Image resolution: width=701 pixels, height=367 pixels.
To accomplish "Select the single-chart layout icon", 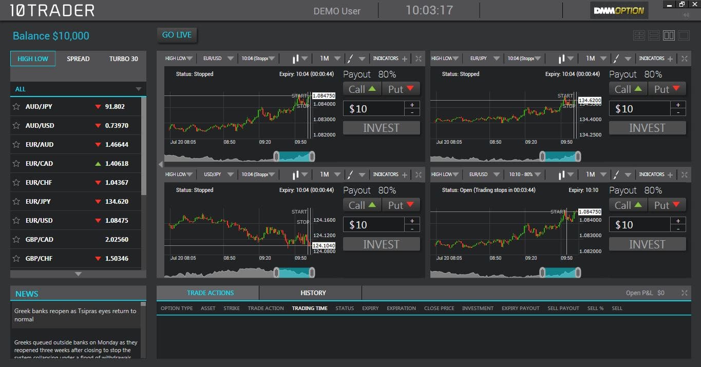I will pos(684,35).
